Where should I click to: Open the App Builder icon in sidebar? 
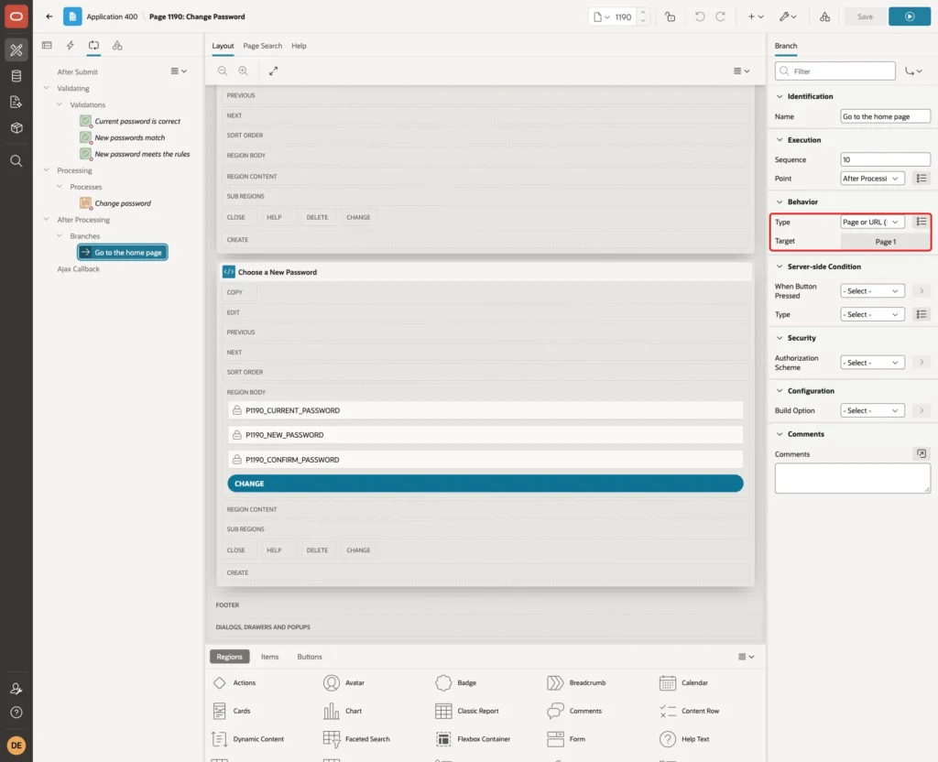tap(16, 50)
